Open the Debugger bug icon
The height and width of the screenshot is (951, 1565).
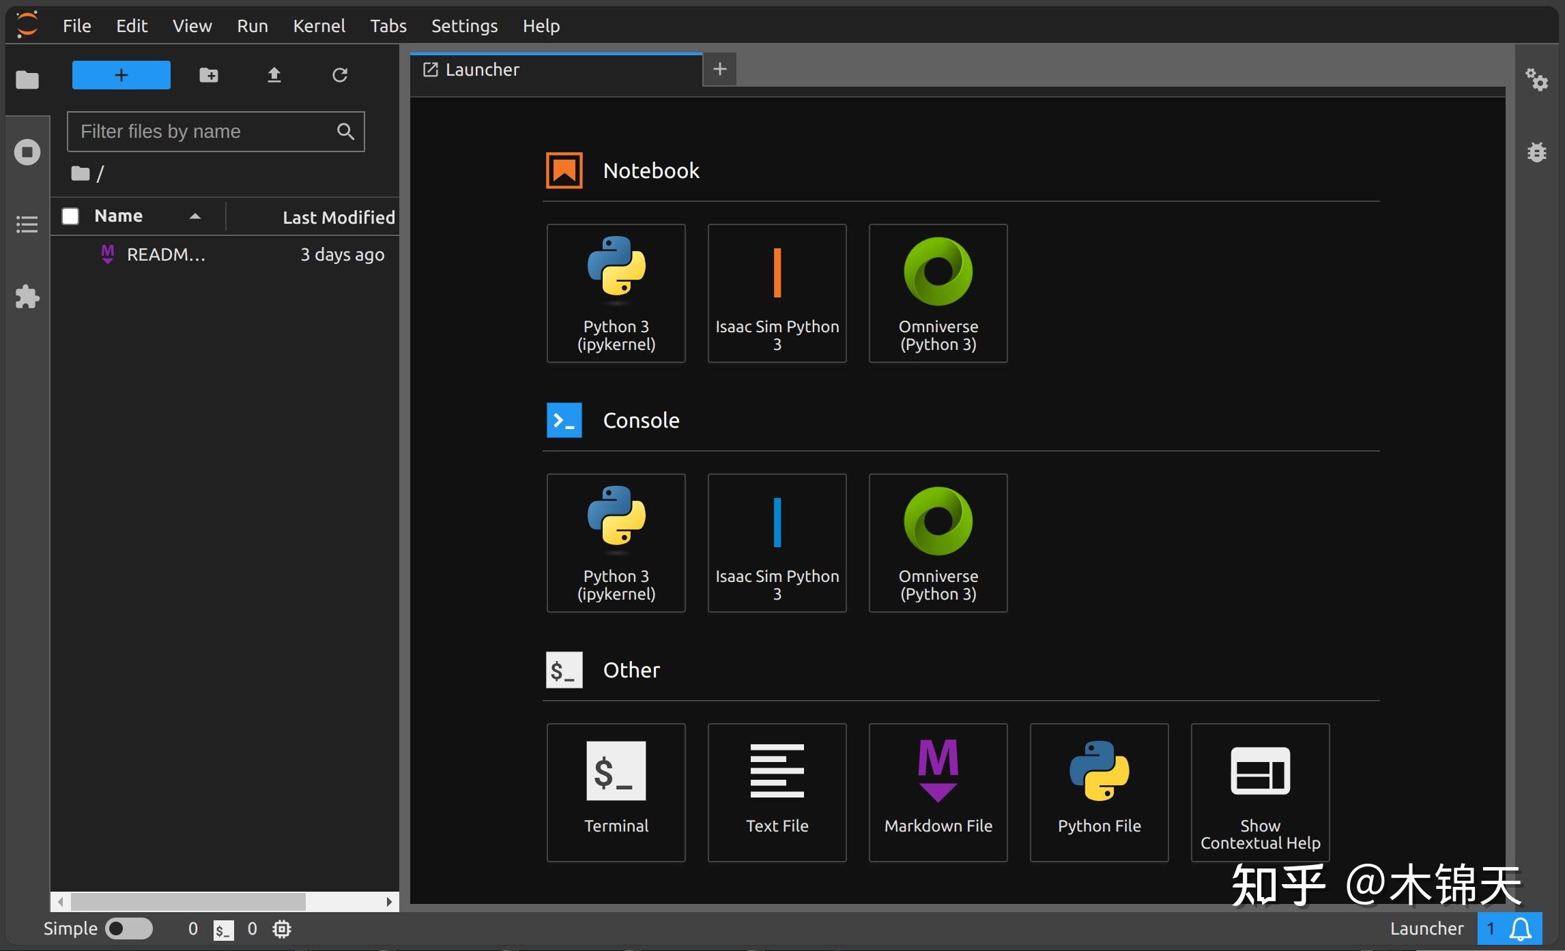pyautogui.click(x=1537, y=152)
